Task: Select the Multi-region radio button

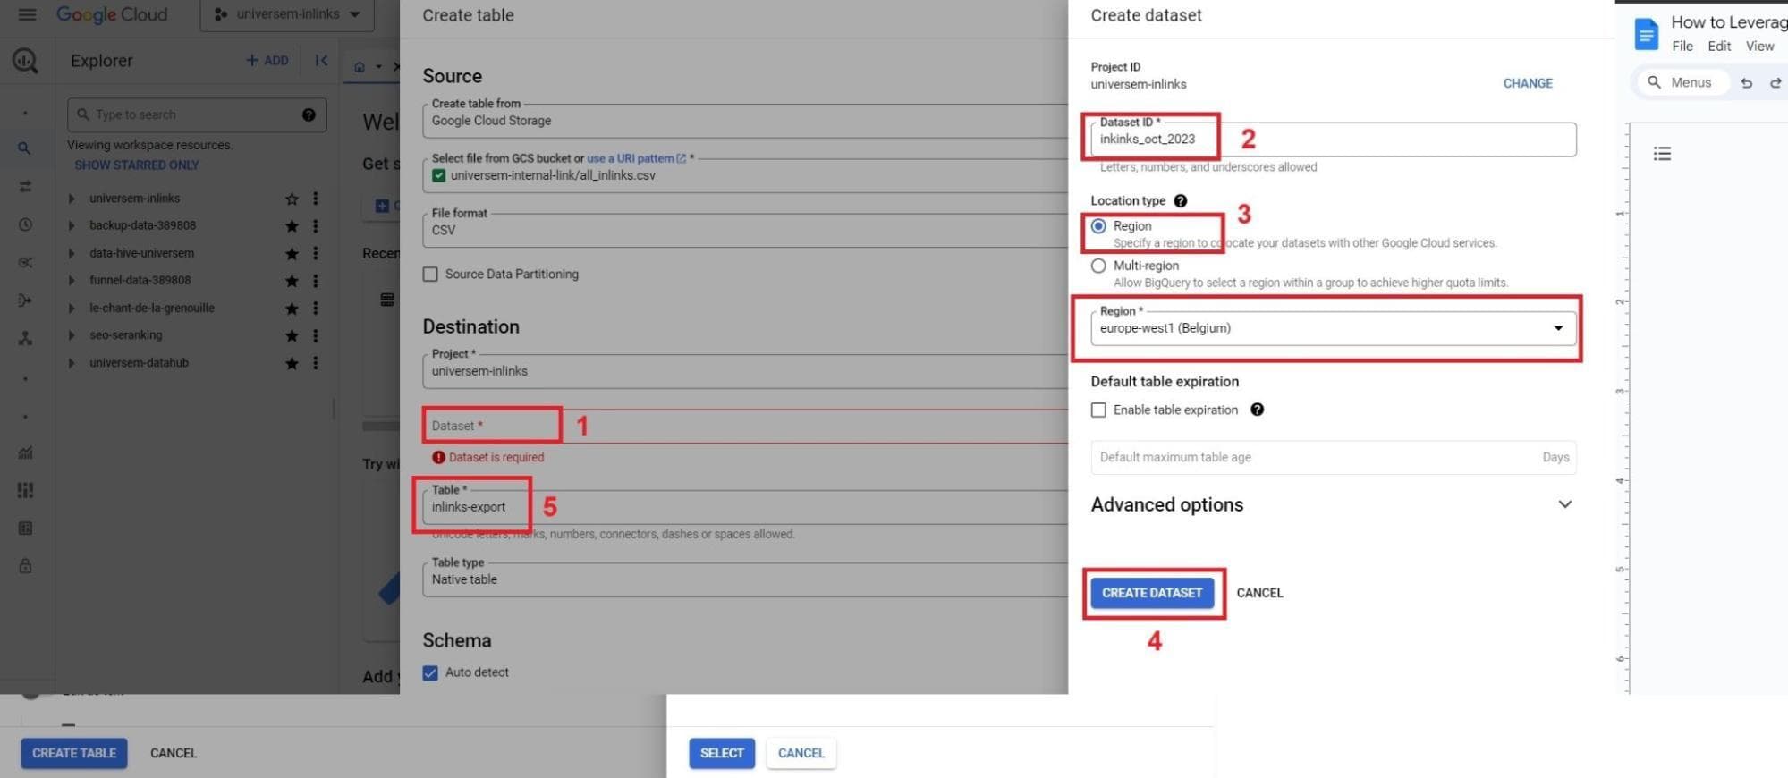Action: (x=1098, y=266)
